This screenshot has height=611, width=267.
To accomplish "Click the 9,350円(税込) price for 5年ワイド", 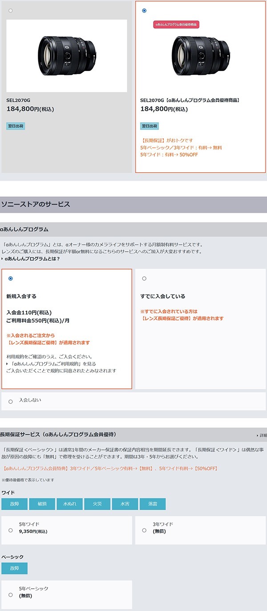I will point(33,532).
